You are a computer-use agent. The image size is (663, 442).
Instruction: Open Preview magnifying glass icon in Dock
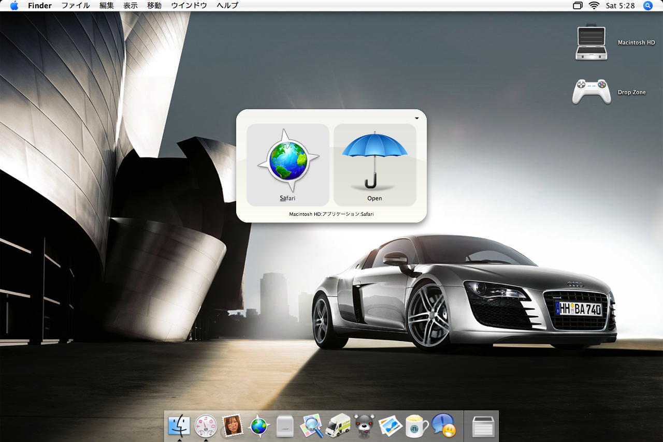coord(311,425)
